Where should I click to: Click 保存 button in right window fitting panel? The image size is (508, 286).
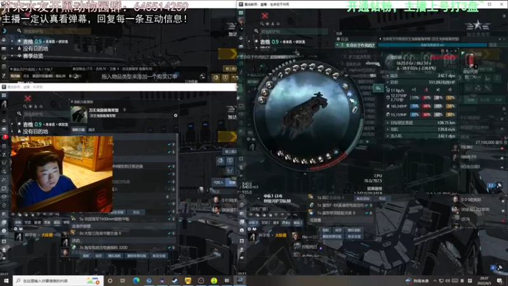click(x=338, y=230)
